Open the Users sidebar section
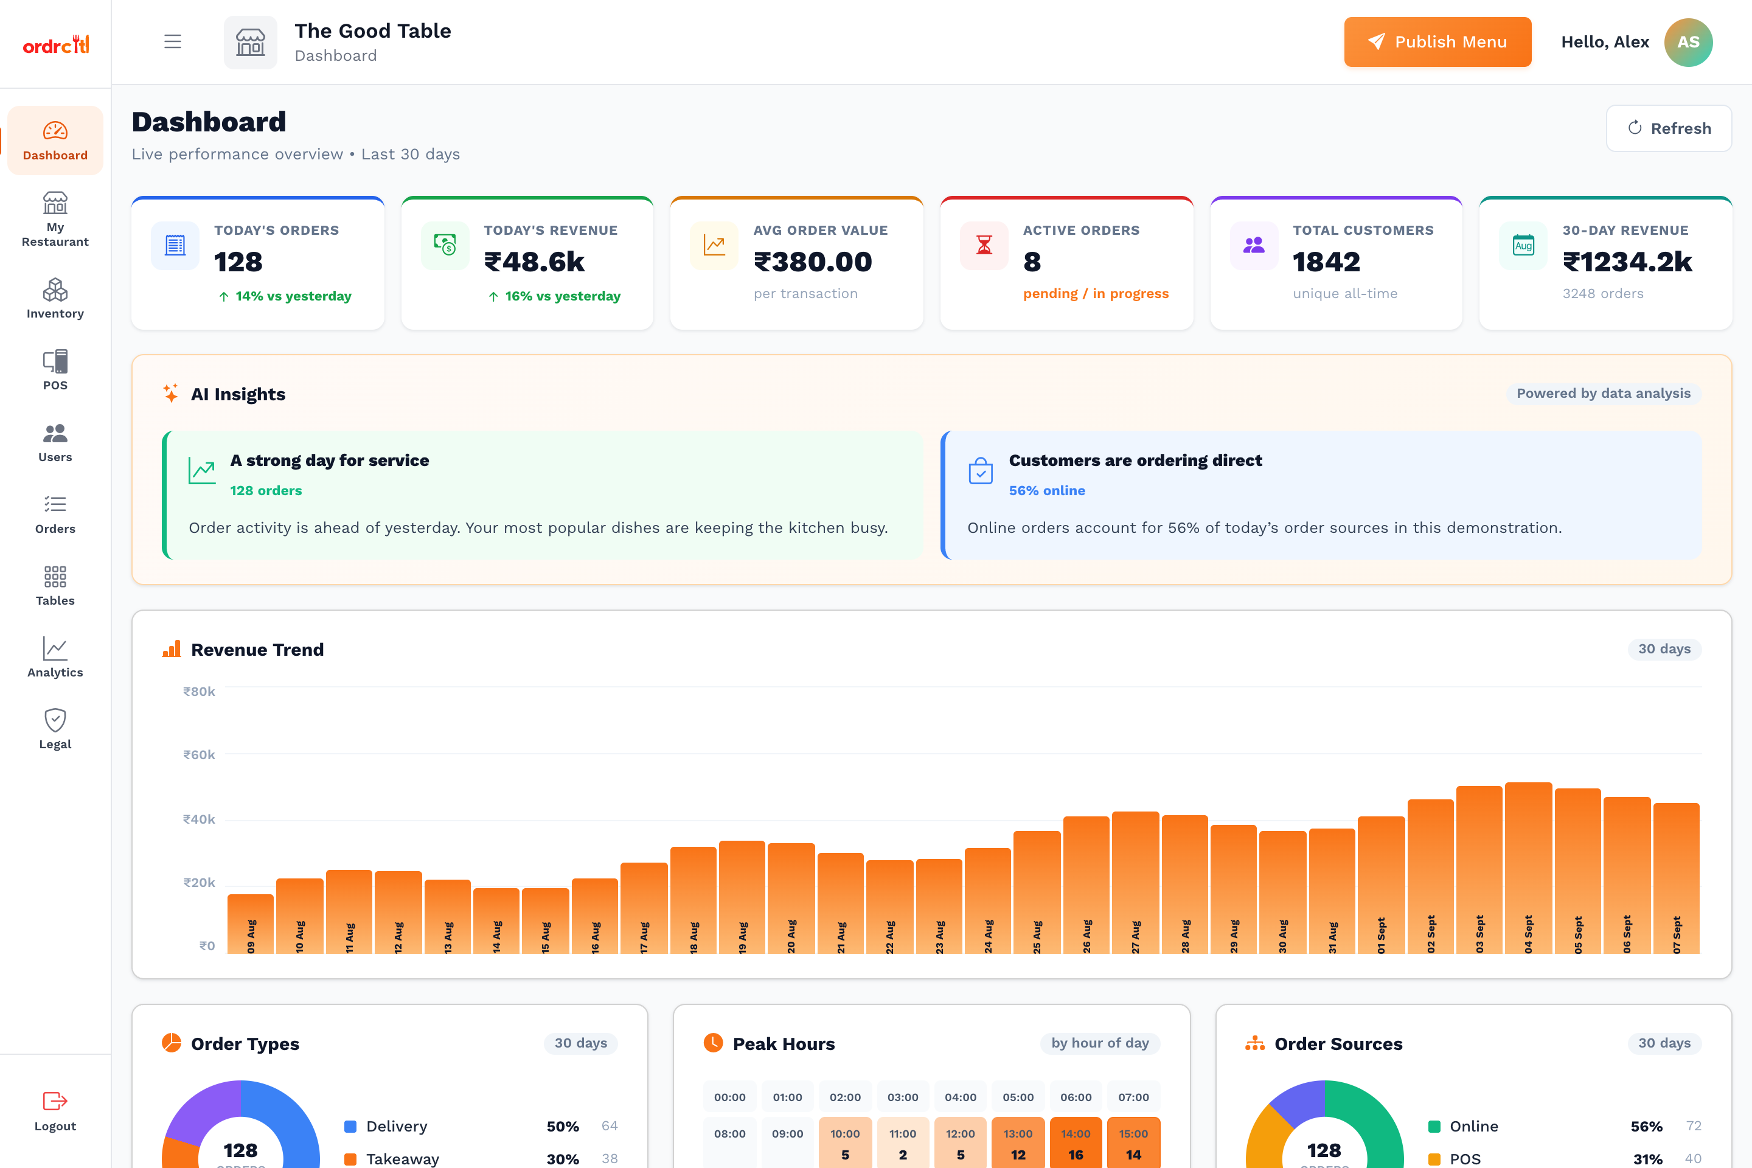The width and height of the screenshot is (1752, 1168). point(55,442)
